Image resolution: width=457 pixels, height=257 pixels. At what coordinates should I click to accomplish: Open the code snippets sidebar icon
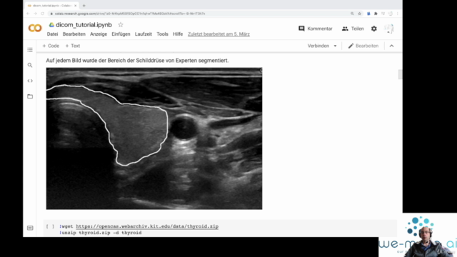tap(30, 81)
